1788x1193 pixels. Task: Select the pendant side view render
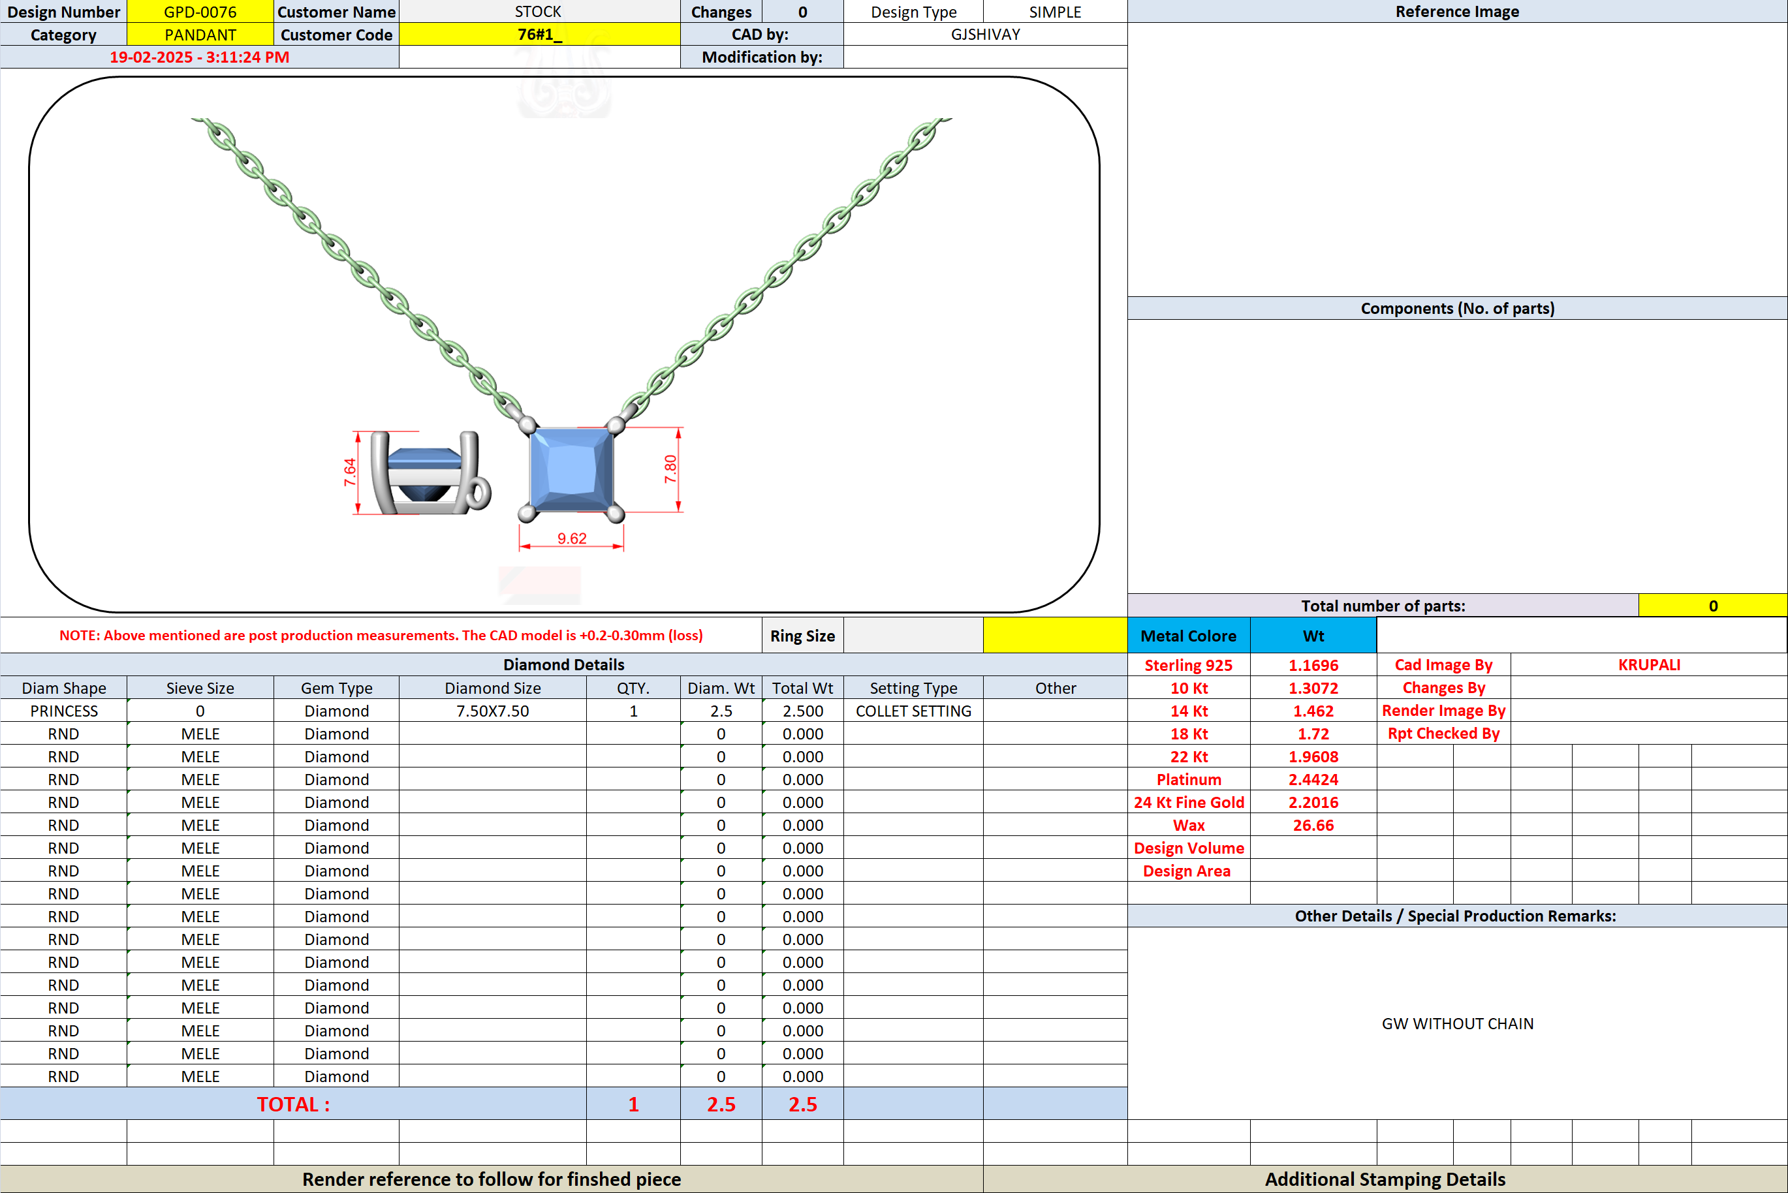(x=430, y=473)
